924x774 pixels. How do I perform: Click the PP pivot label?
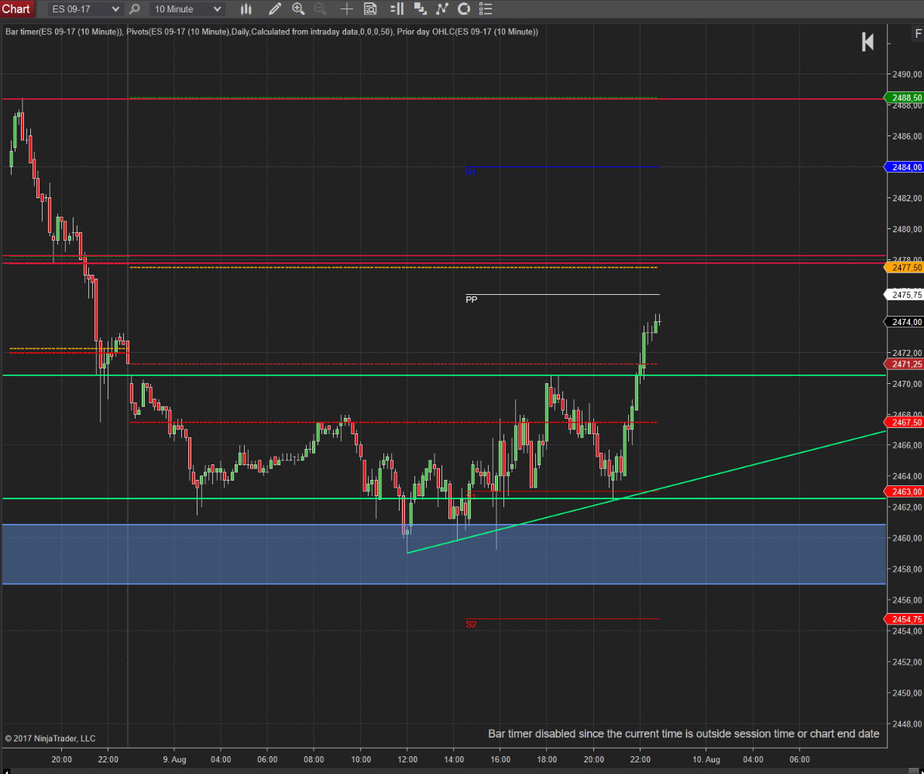[472, 300]
